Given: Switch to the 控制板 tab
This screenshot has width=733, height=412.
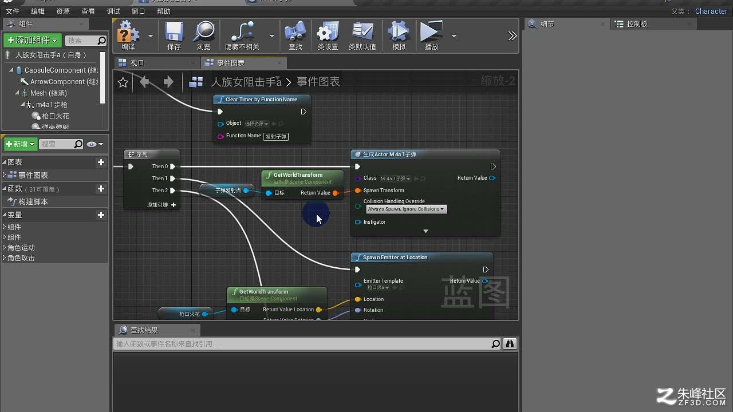Looking at the screenshot, I should (x=654, y=24).
